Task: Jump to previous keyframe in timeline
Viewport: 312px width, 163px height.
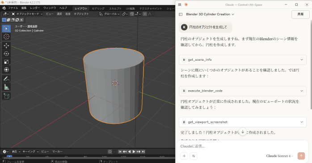Action: (x=125, y=152)
